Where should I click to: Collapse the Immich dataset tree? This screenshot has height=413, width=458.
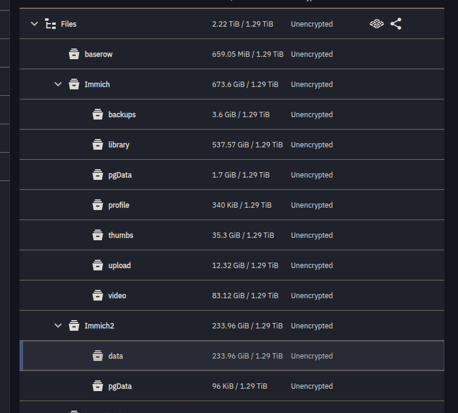pyautogui.click(x=58, y=85)
